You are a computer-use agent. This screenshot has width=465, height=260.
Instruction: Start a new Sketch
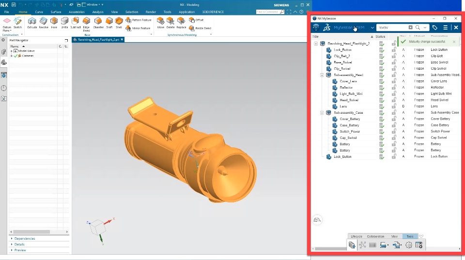(17, 23)
